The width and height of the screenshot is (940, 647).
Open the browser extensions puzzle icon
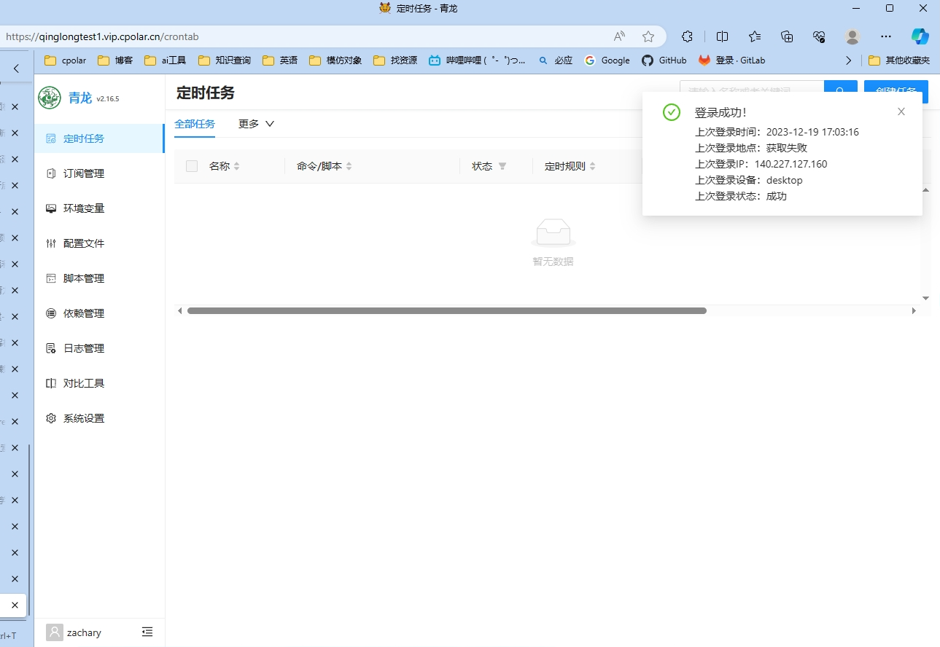point(687,36)
